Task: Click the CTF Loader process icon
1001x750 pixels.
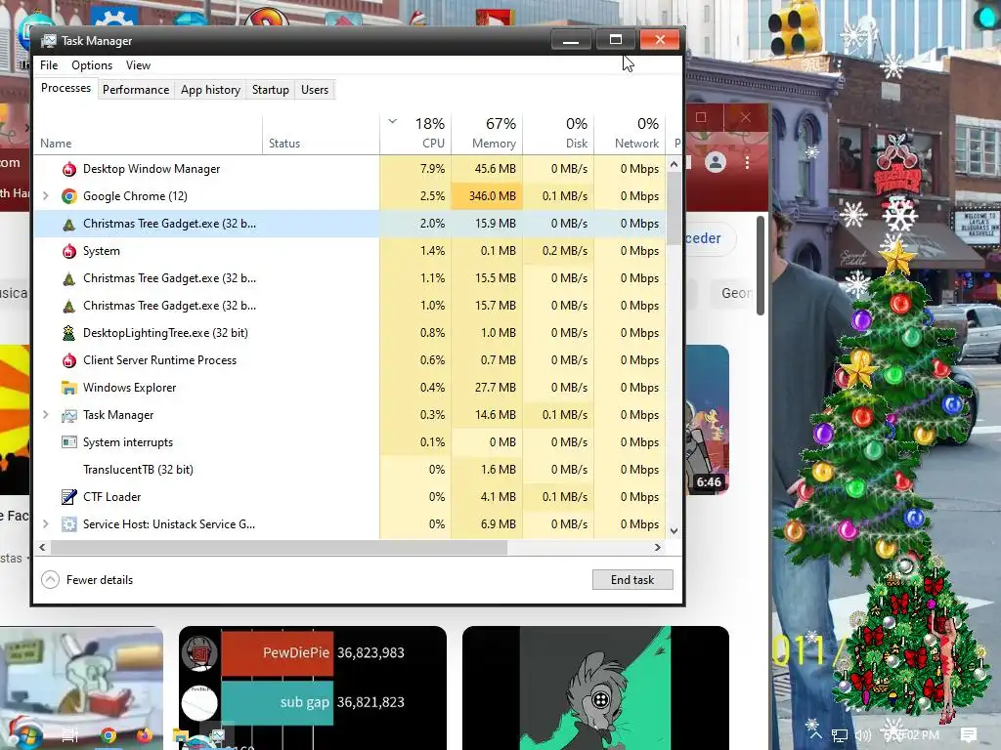Action: (69, 497)
